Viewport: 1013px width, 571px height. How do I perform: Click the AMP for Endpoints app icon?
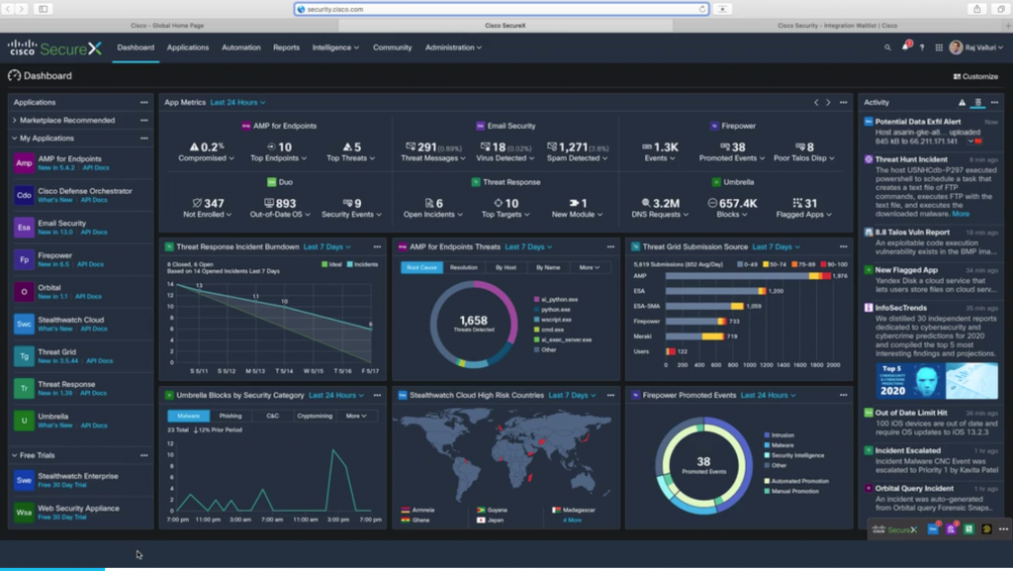(x=24, y=163)
